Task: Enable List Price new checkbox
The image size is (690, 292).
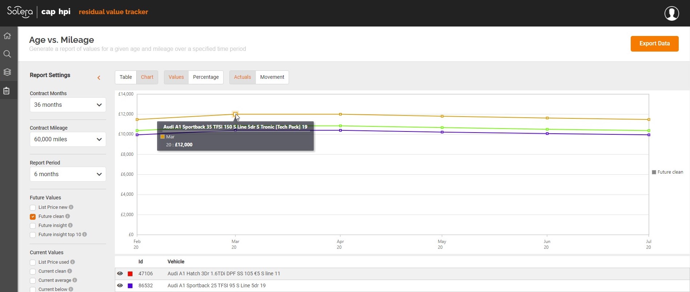Action: [33, 208]
